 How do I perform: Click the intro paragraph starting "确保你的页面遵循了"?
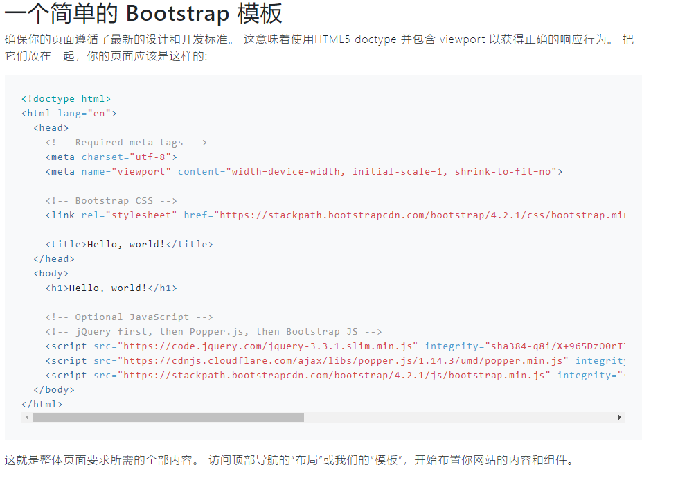(319, 48)
